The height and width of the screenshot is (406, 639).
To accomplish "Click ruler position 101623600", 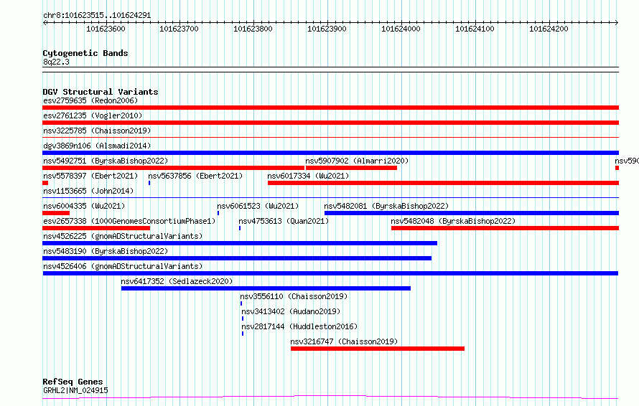I will [x=106, y=29].
